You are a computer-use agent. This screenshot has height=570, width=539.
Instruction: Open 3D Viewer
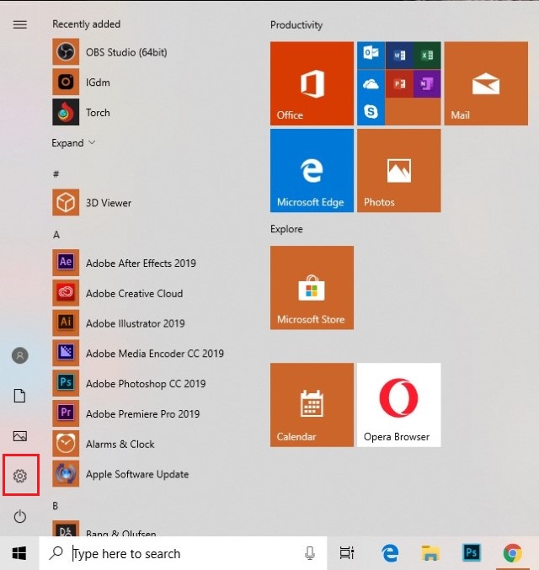point(92,202)
